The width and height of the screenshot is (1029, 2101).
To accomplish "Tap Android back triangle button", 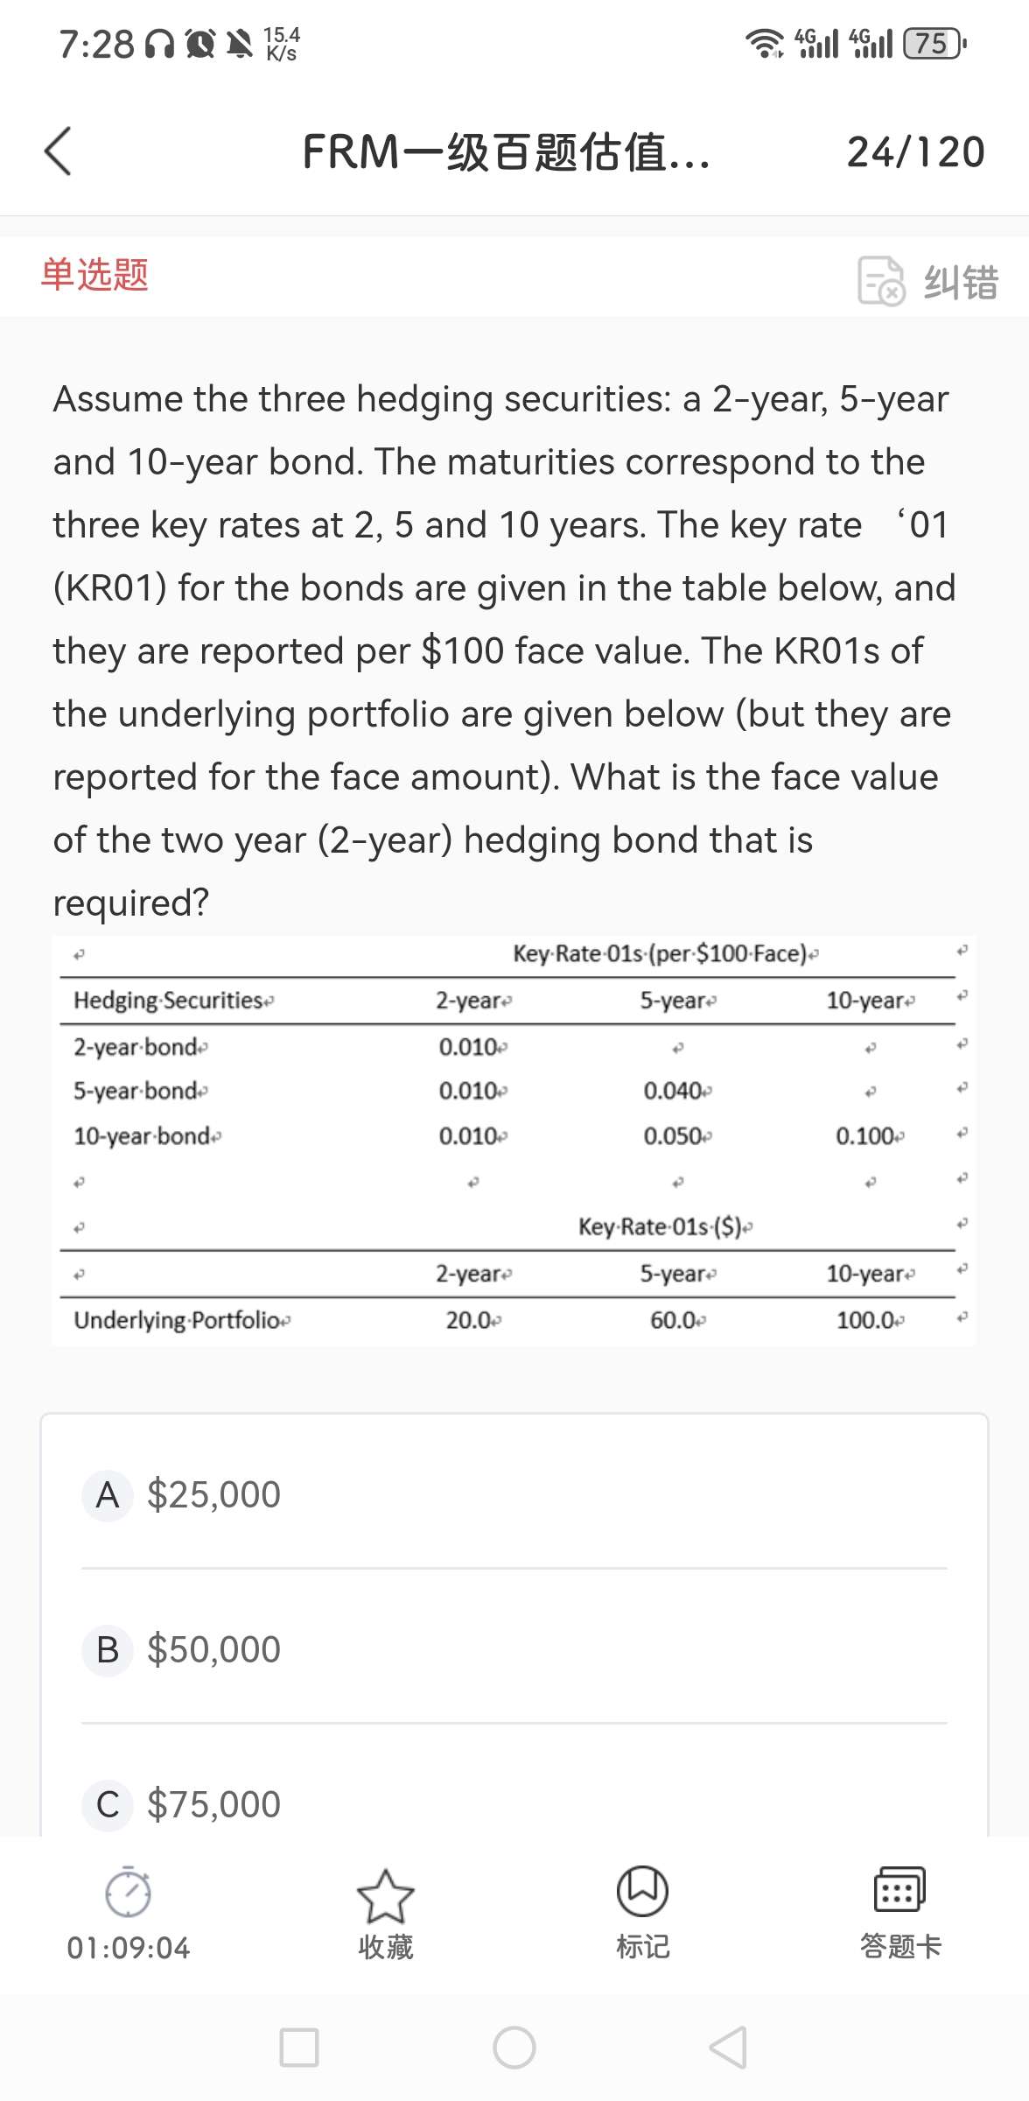I will pos(728,2048).
